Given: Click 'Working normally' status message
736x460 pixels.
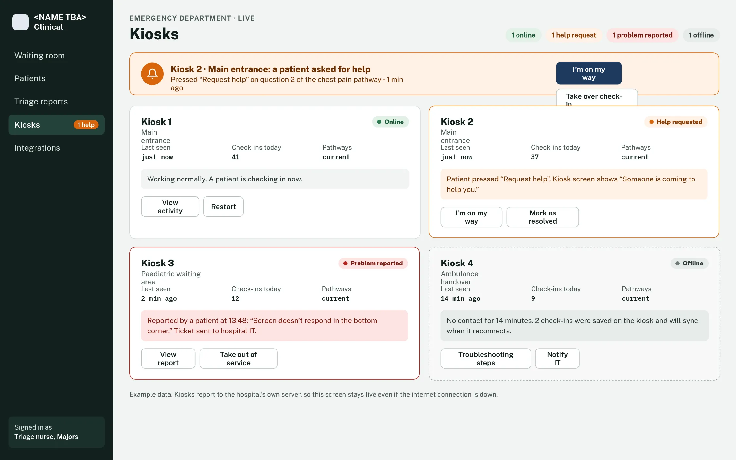Looking at the screenshot, I should (x=275, y=179).
